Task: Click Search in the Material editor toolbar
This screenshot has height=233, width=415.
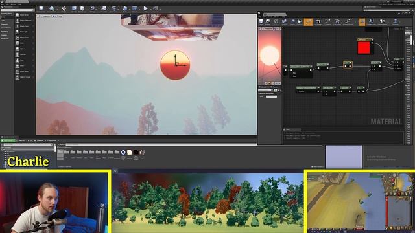Action: (x=284, y=22)
